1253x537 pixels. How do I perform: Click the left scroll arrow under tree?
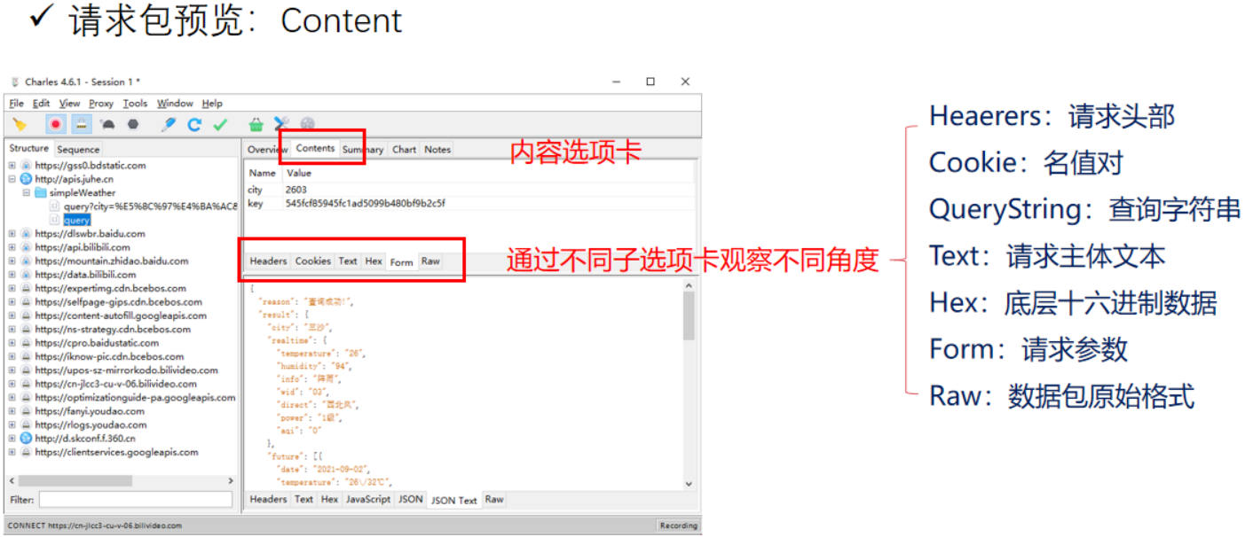point(12,481)
